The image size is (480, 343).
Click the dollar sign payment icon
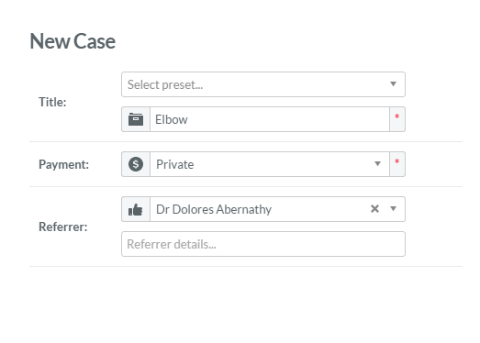(136, 164)
